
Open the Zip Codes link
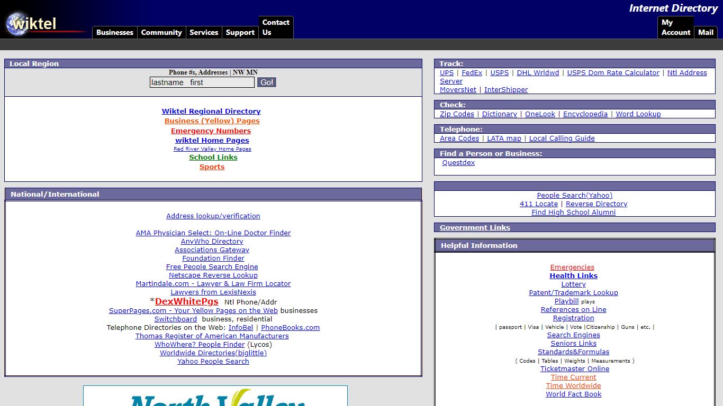pyautogui.click(x=457, y=114)
